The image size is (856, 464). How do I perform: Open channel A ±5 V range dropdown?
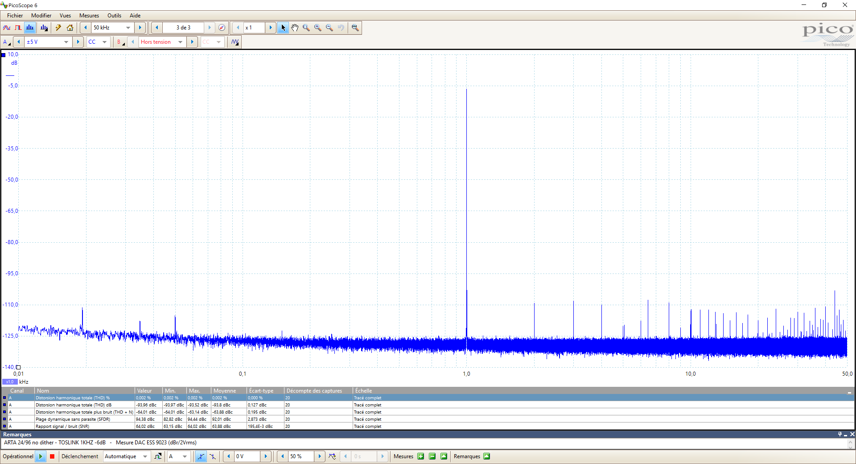66,42
